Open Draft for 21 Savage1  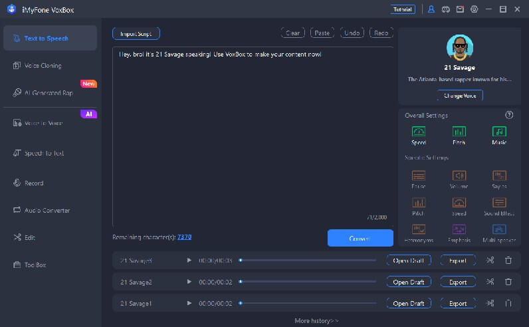[x=409, y=303]
